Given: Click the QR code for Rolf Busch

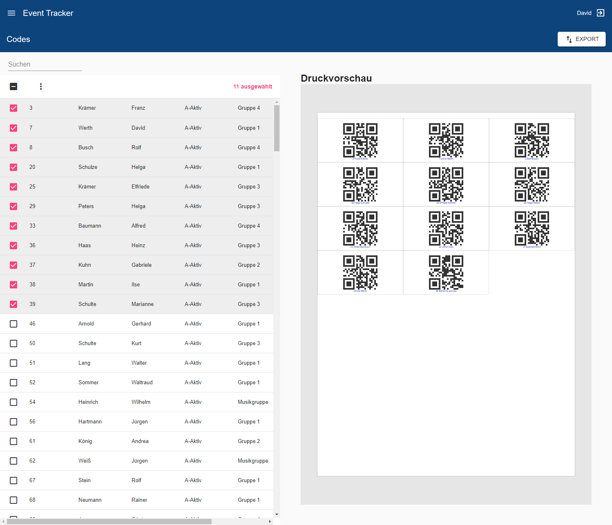Looking at the screenshot, I should point(532,140).
